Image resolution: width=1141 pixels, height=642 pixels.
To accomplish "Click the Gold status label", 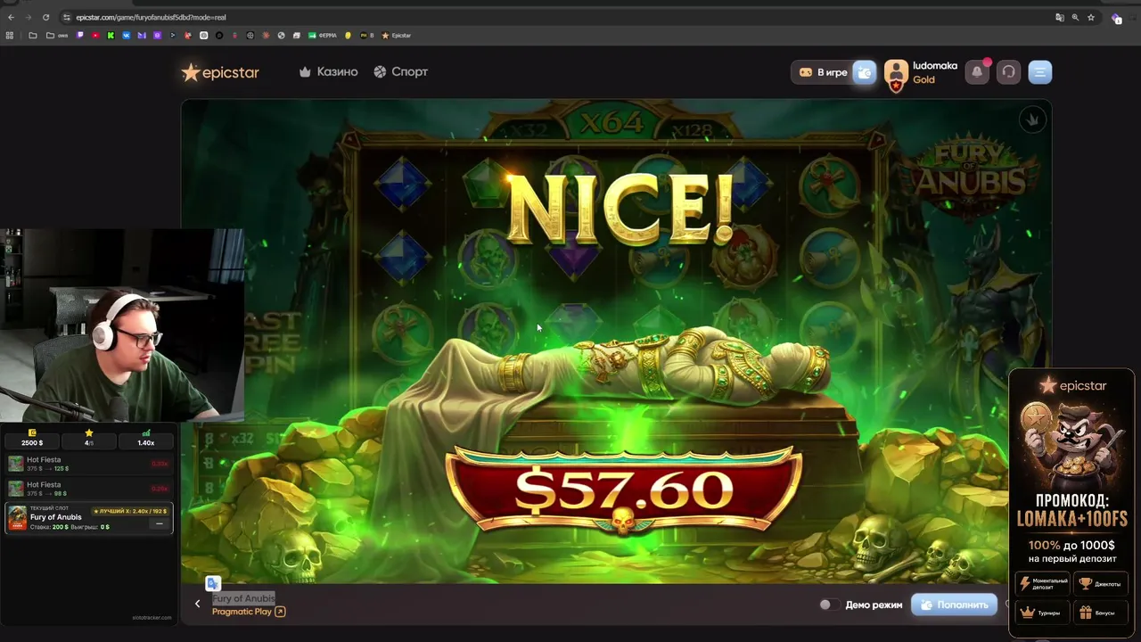I will (x=923, y=79).
